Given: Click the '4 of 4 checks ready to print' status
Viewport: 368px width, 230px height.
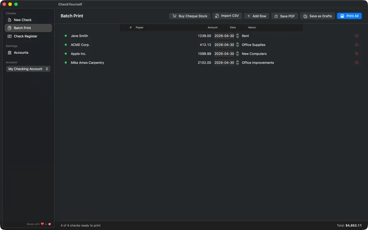Looking at the screenshot, I should point(80,225).
